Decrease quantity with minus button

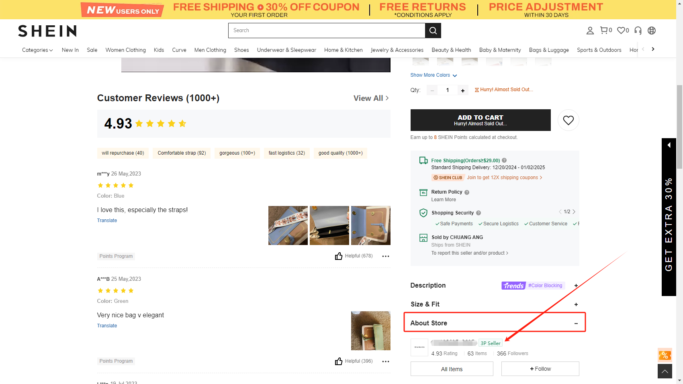pos(432,90)
